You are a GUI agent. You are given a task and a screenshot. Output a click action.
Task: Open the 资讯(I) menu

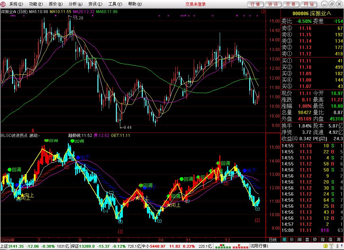tap(95, 4)
